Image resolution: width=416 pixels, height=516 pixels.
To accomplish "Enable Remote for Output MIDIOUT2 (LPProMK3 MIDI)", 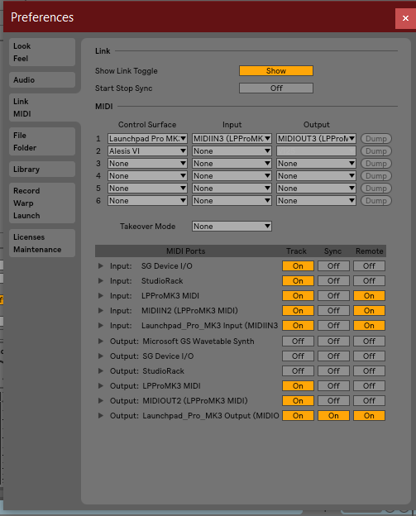I will coord(369,401).
